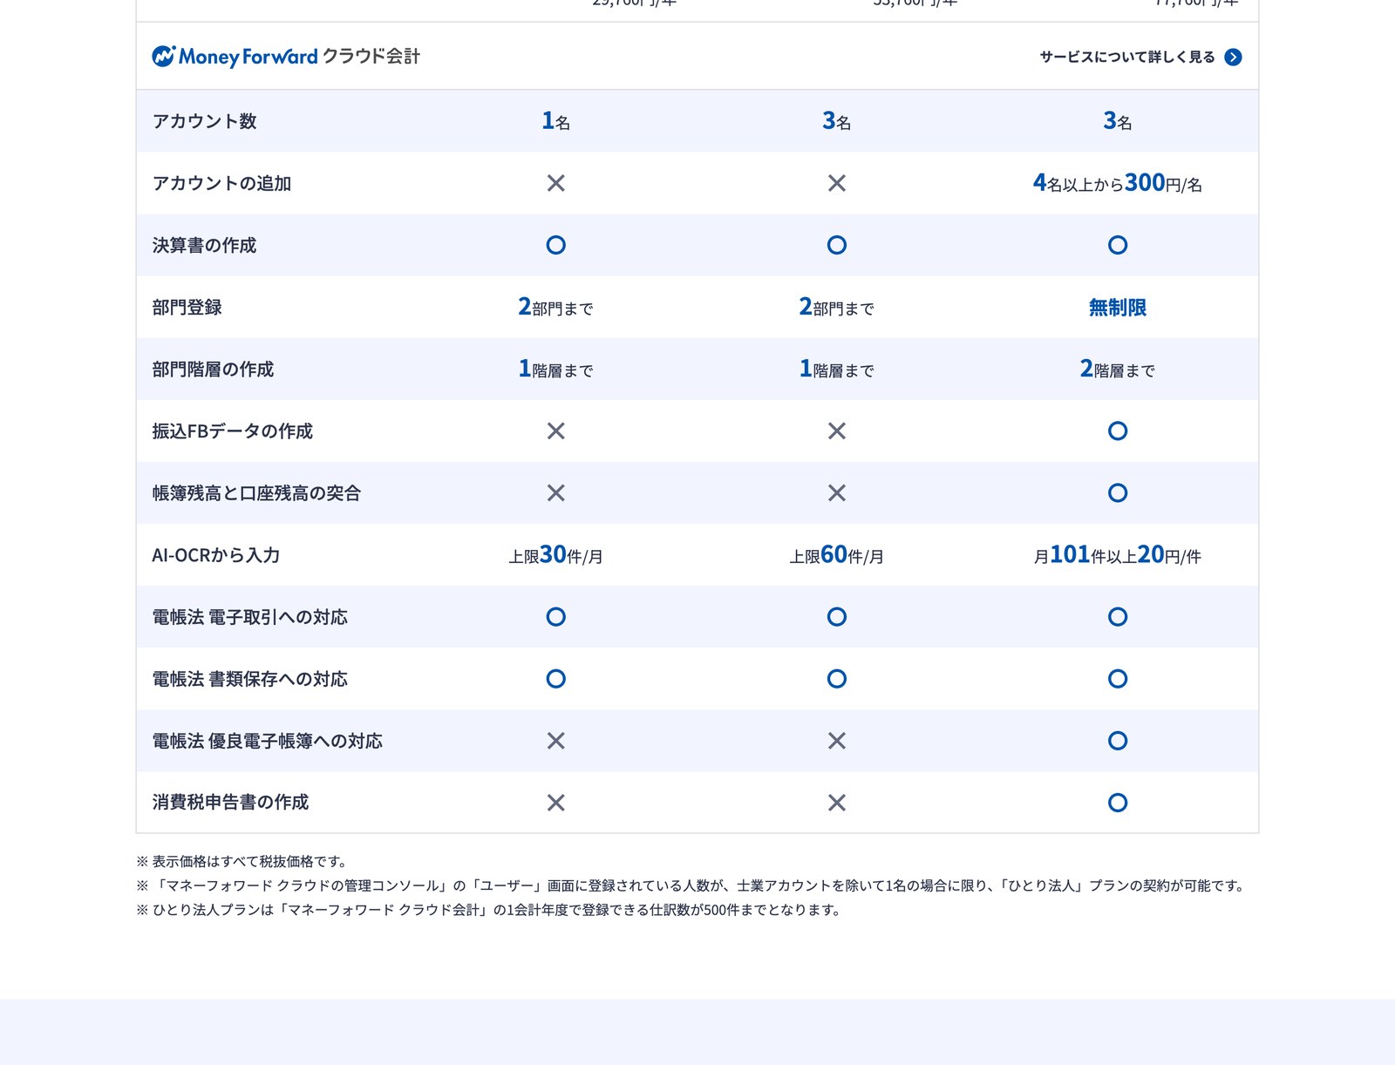Image resolution: width=1395 pixels, height=1065 pixels.
Task: Click the first-column cross icon in アカウントの追加 row
Action: (x=556, y=183)
